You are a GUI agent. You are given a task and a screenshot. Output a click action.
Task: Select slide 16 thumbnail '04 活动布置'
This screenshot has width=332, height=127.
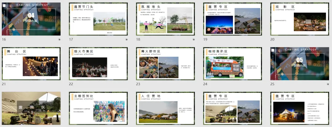pos(31,19)
